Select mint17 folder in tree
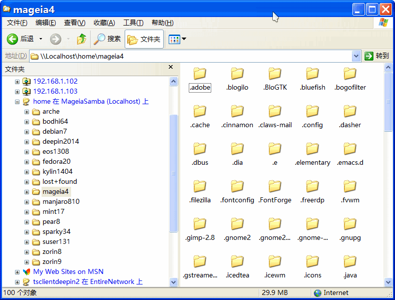395x300 pixels. pyautogui.click(x=54, y=211)
